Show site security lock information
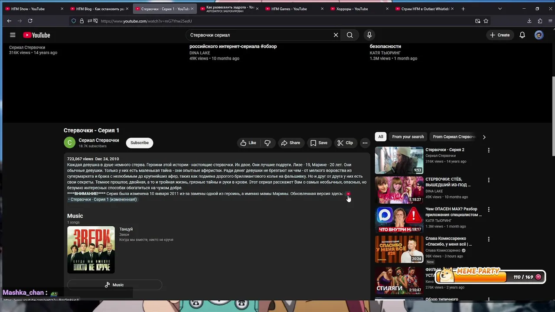This screenshot has width=555, height=312. click(82, 21)
